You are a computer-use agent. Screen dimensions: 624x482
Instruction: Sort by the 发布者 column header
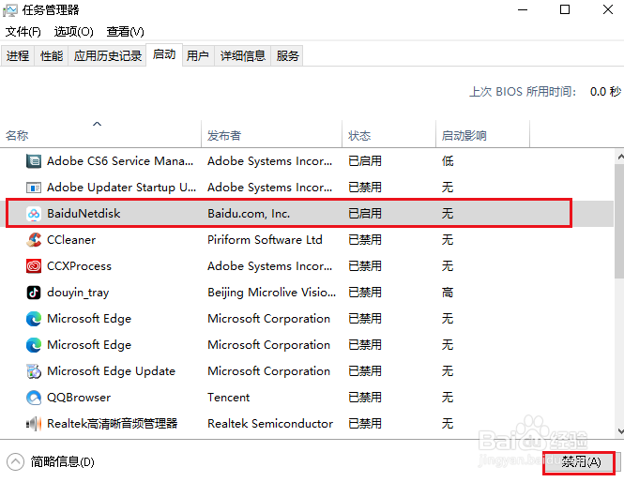(271, 135)
